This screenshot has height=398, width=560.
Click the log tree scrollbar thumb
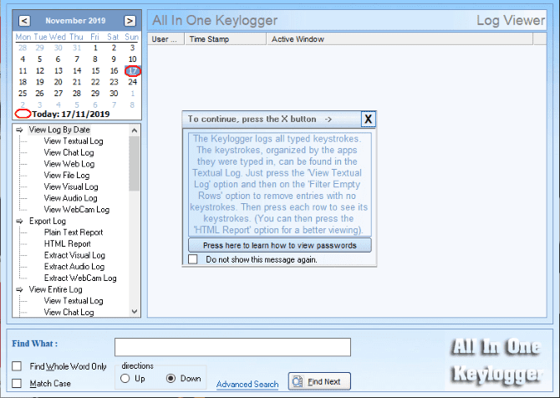(135, 164)
